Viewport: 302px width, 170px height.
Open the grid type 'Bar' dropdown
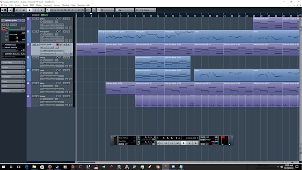pos(125,10)
